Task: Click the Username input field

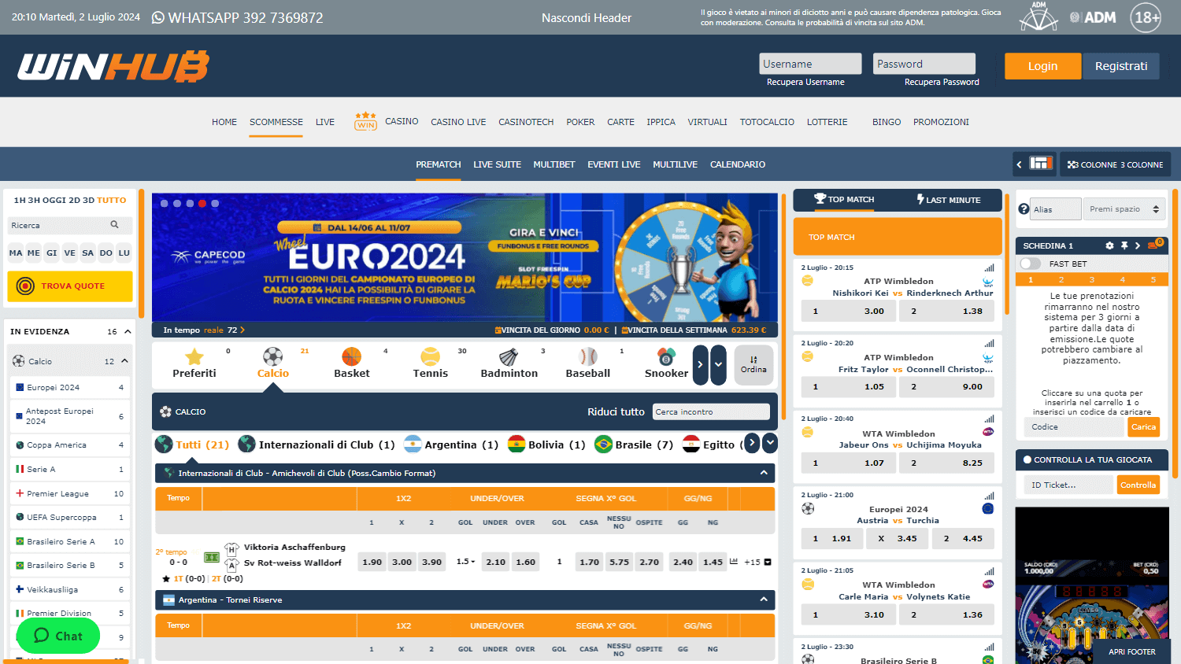Action: point(810,64)
